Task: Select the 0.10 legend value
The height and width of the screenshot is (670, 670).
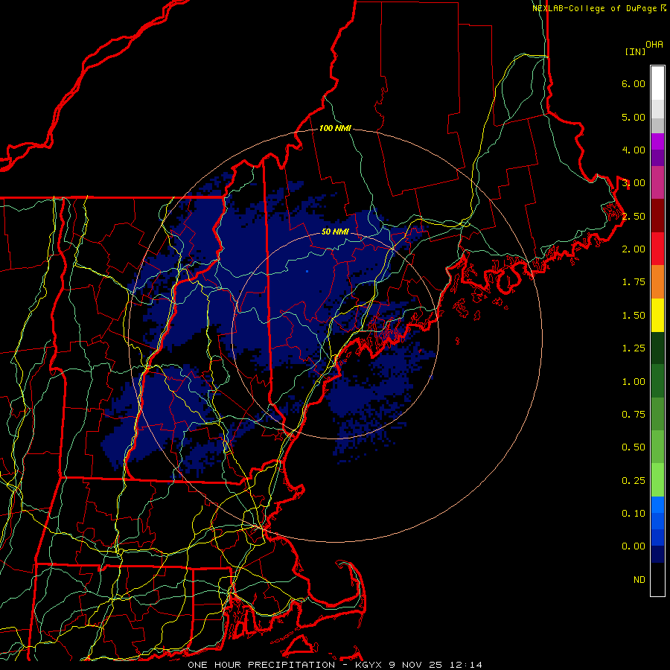Action: pyautogui.click(x=634, y=514)
